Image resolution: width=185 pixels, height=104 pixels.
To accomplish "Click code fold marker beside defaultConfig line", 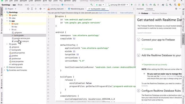I will [x=55, y=45].
